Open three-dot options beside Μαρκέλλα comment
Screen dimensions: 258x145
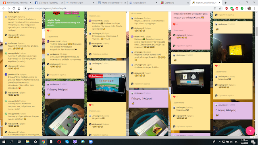tap(167, 53)
